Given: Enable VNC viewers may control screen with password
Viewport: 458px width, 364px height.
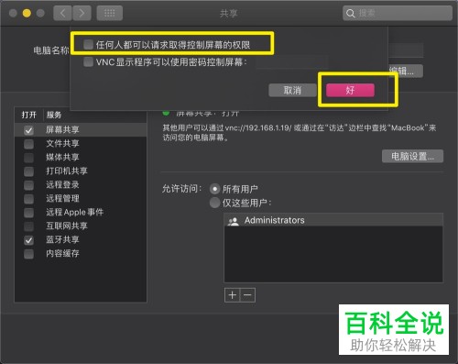Looking at the screenshot, I should pos(88,62).
